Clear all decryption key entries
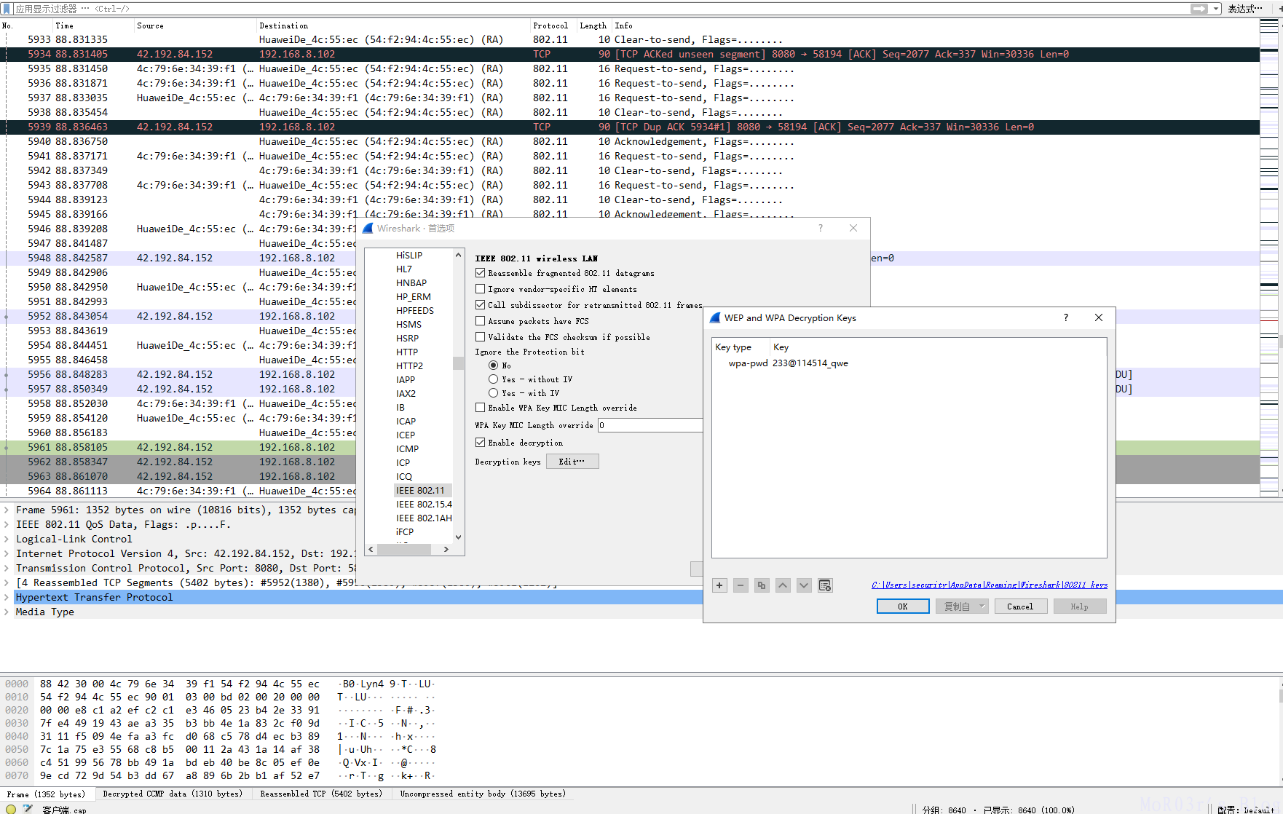 pyautogui.click(x=825, y=585)
